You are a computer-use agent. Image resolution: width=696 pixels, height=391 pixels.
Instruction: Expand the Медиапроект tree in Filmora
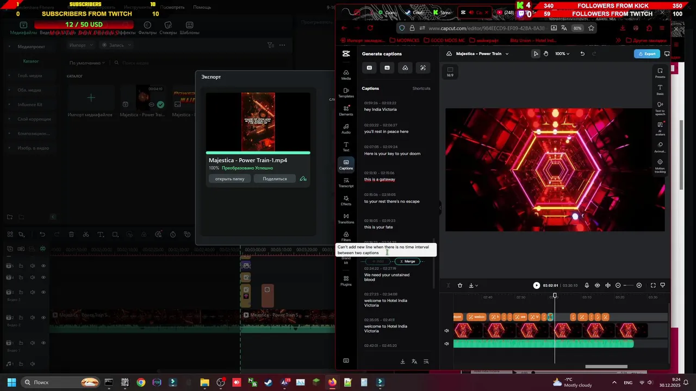coord(9,47)
